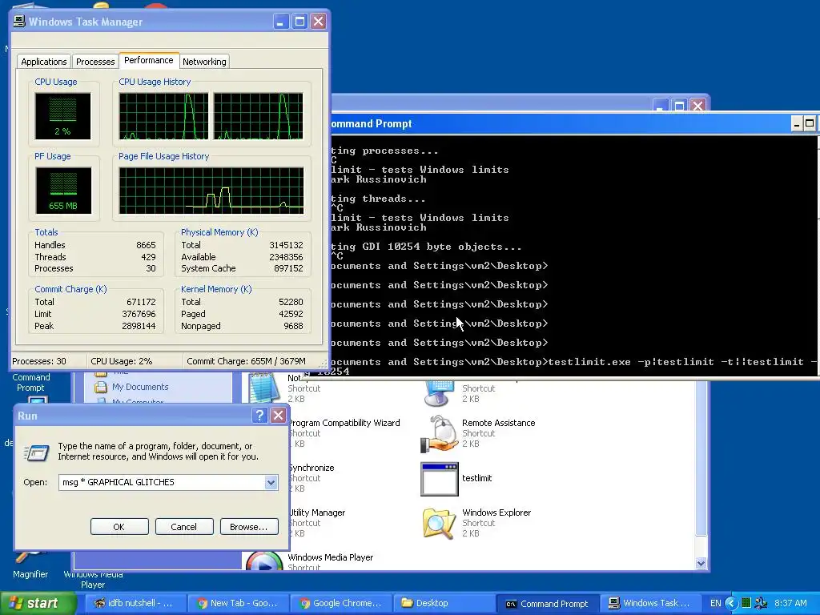Click Kernel Memory Nonpaged value 9688
The image size is (820, 615).
pos(293,327)
